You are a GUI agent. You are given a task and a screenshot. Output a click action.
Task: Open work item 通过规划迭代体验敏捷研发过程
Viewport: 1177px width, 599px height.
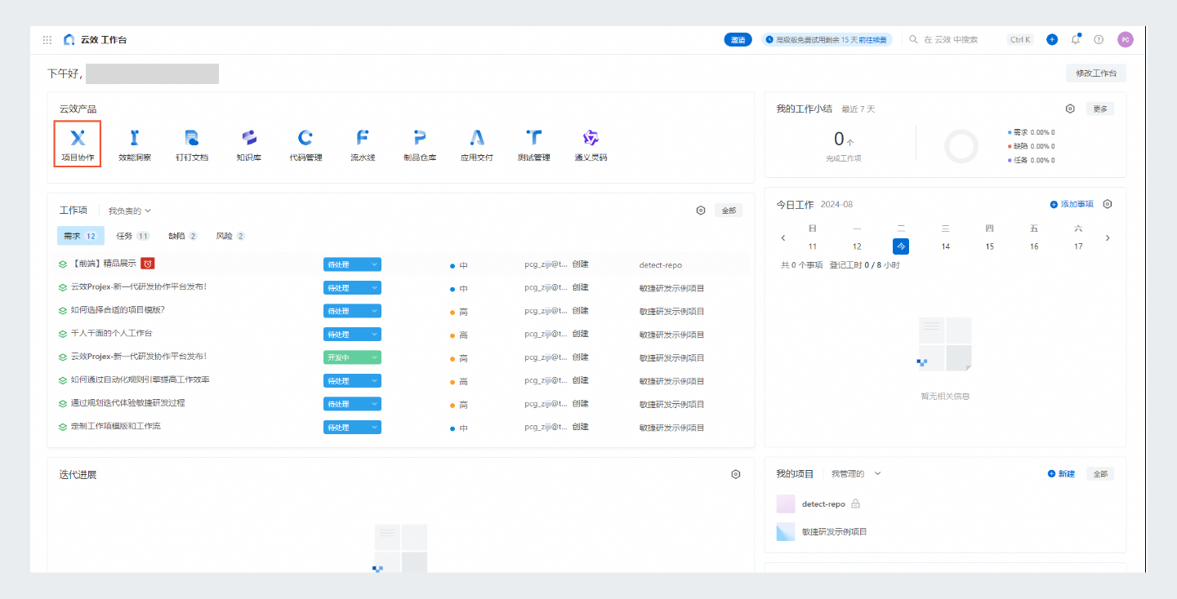click(x=128, y=403)
